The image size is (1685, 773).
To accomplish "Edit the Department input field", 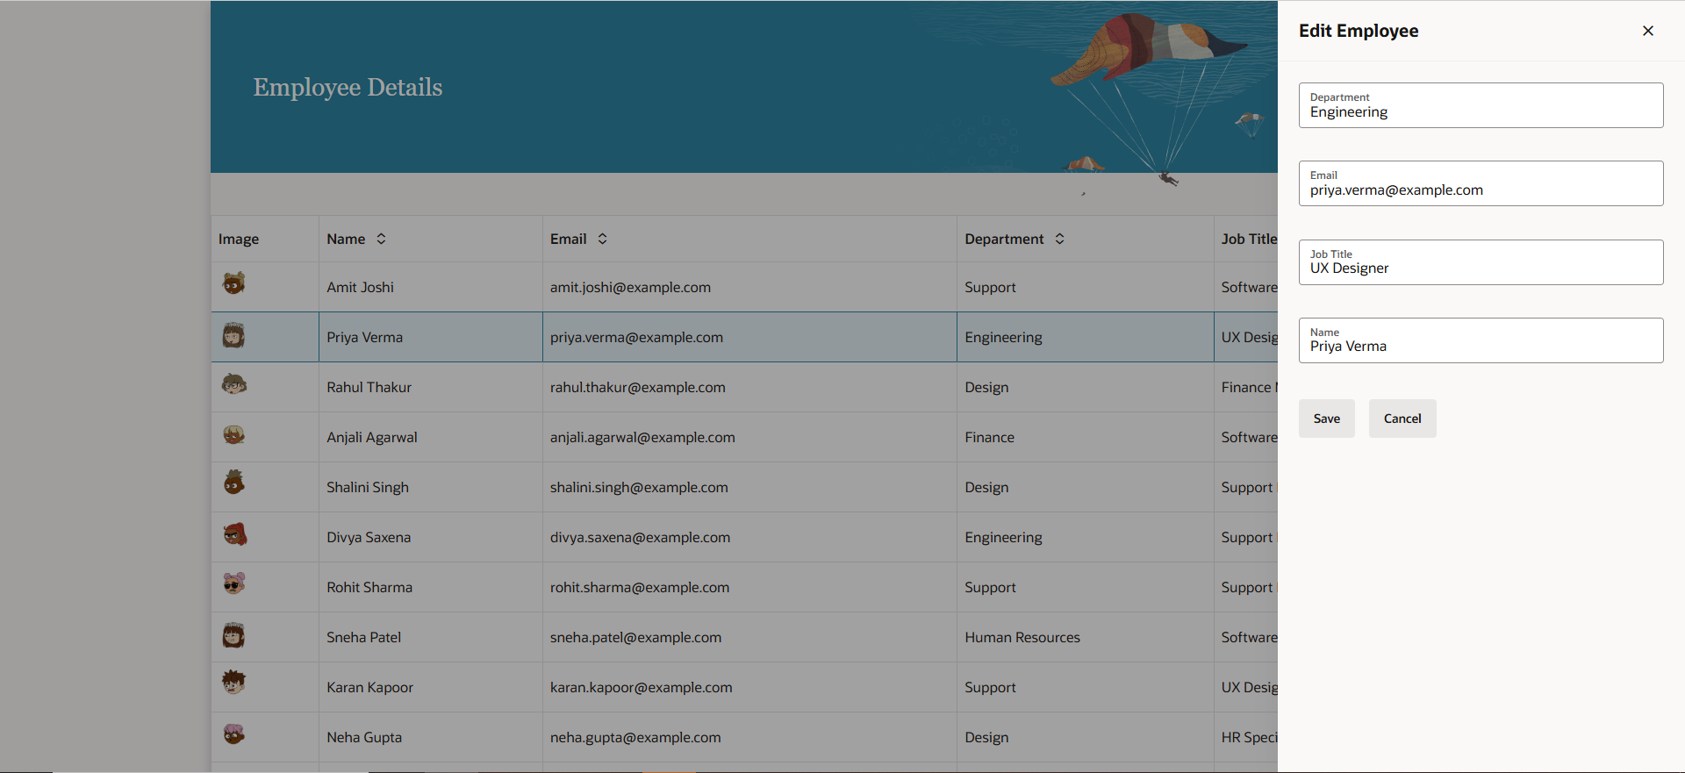I will [x=1480, y=112].
